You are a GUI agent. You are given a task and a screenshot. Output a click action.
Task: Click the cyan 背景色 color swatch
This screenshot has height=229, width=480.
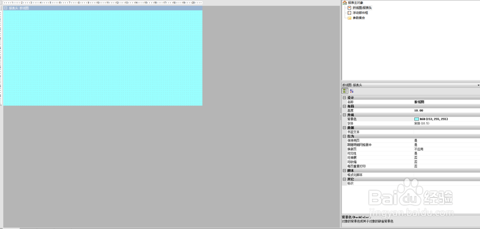pos(417,119)
